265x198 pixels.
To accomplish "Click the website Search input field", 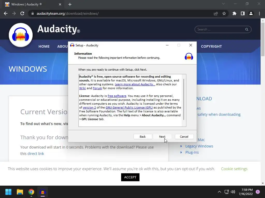I will [223, 29].
